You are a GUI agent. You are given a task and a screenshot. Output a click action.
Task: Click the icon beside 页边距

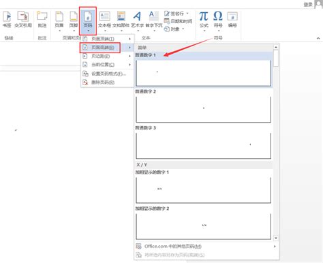(85, 56)
